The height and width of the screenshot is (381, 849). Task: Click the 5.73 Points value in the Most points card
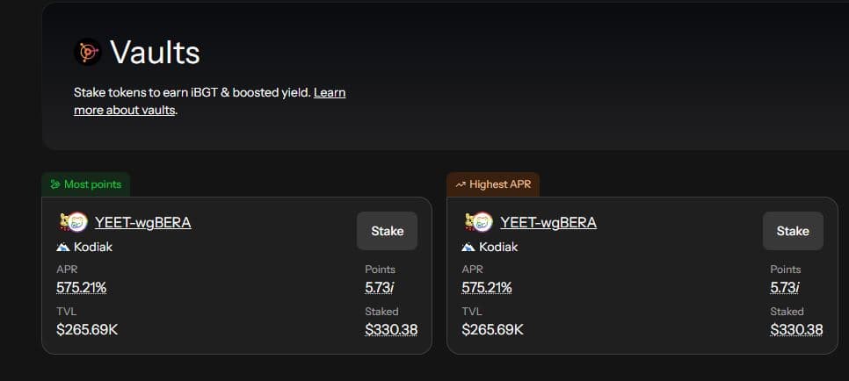380,287
